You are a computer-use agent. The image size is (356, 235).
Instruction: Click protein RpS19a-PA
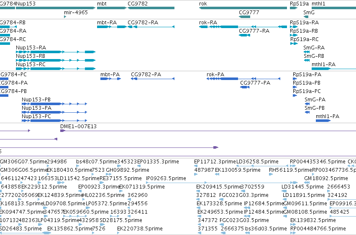coord(307,74)
